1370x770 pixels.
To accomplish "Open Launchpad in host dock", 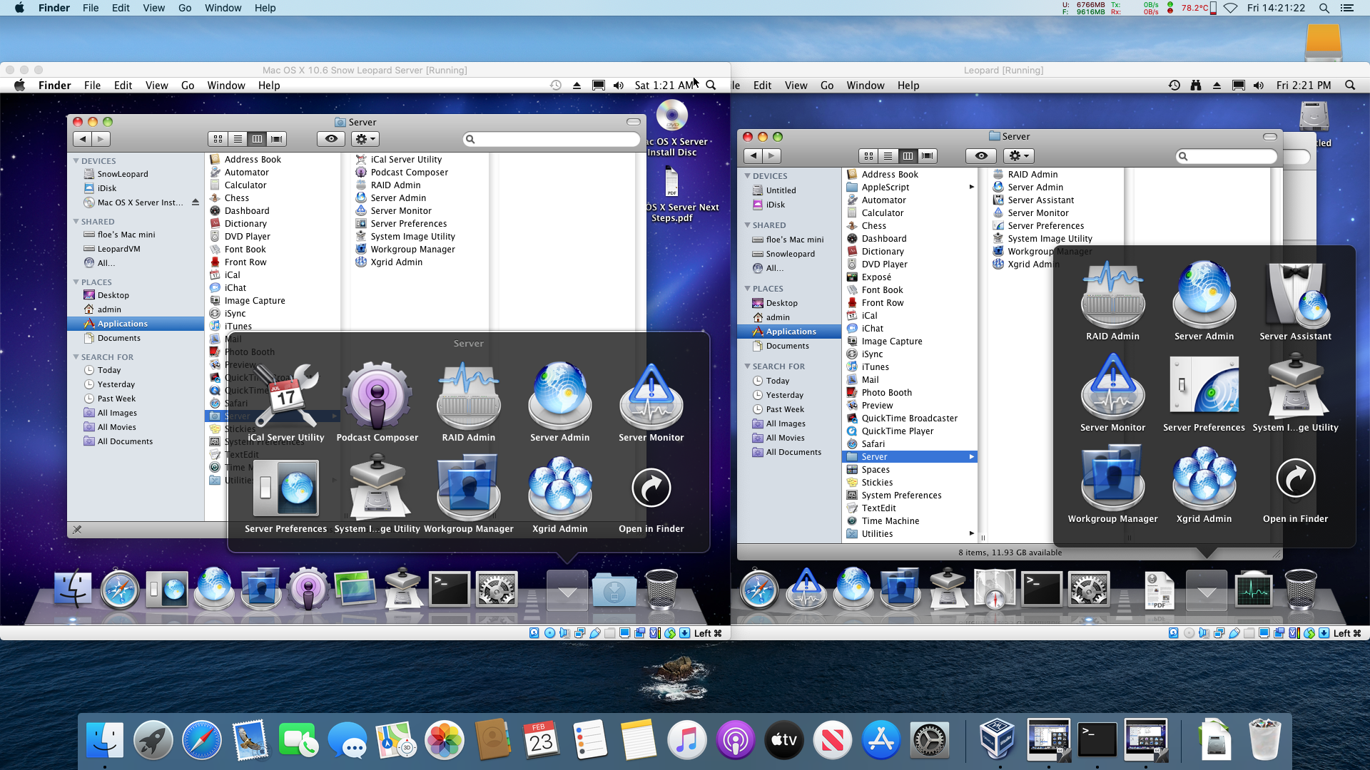I will 153,739.
